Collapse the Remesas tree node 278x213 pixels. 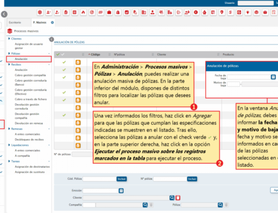(9, 128)
